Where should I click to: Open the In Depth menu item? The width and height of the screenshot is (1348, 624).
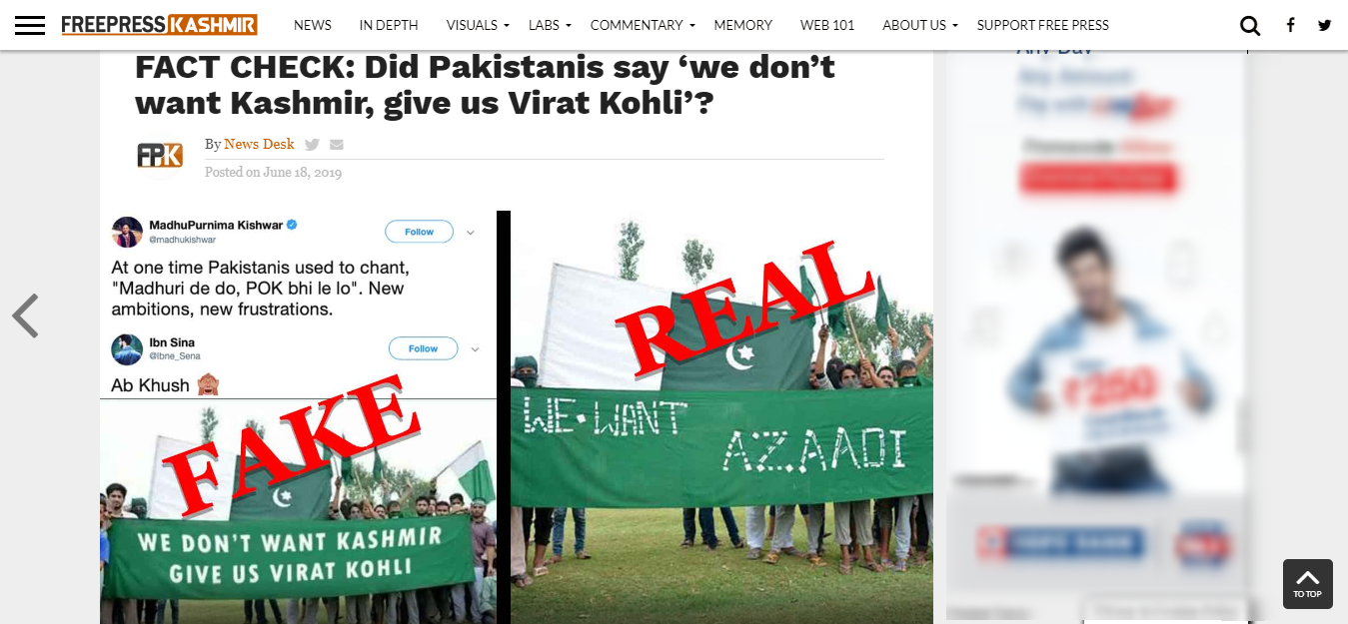tap(389, 25)
